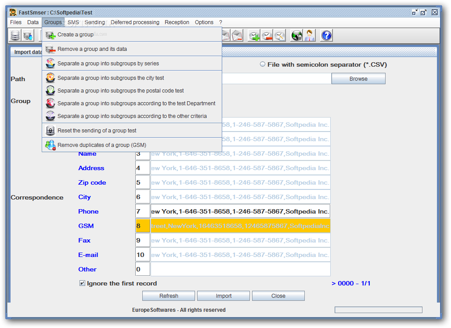
Task: Click the Remove duplicates people icon
Action: point(51,145)
